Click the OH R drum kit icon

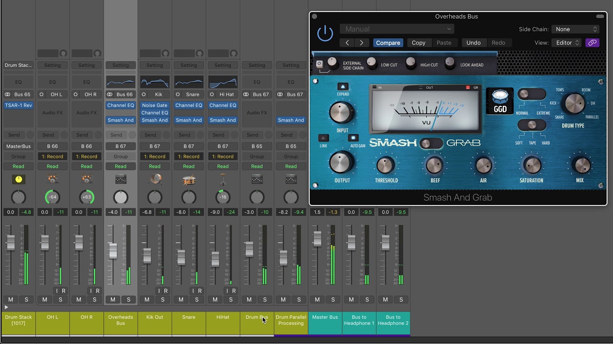pyautogui.click(x=87, y=180)
